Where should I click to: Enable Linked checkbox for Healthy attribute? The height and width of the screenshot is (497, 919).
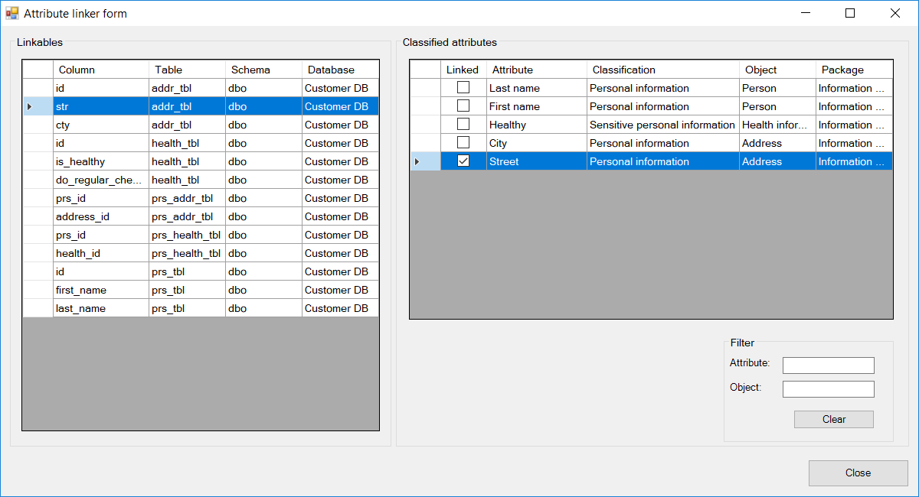tap(463, 125)
